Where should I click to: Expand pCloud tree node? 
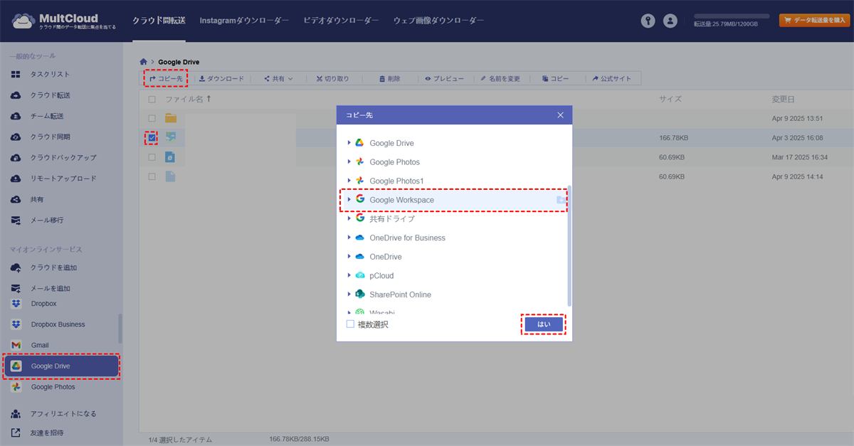point(349,275)
